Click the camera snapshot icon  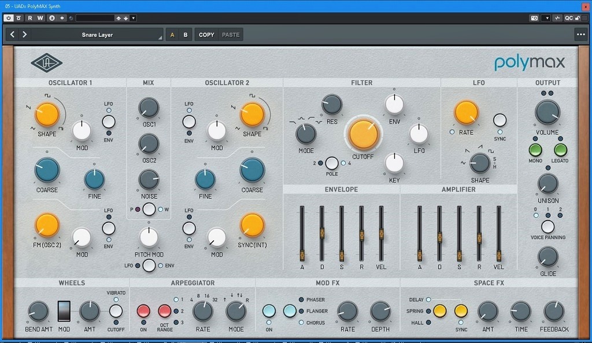534,18
